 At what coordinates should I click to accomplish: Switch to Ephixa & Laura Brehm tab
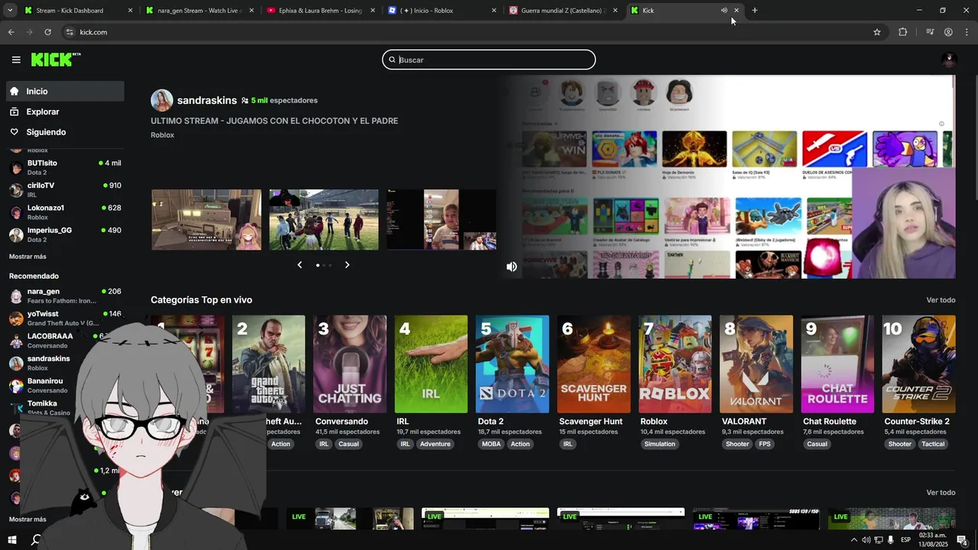click(320, 11)
